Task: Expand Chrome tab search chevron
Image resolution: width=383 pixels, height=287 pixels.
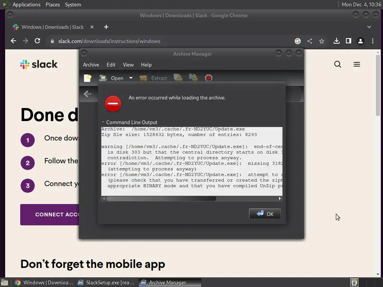Action: pos(369,27)
